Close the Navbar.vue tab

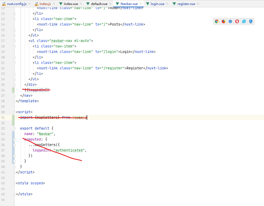click(x=141, y=4)
